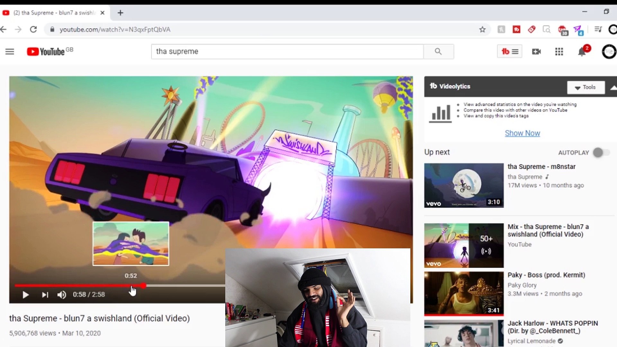617x347 pixels.
Task: Click the next video skip button
Action: coord(45,295)
